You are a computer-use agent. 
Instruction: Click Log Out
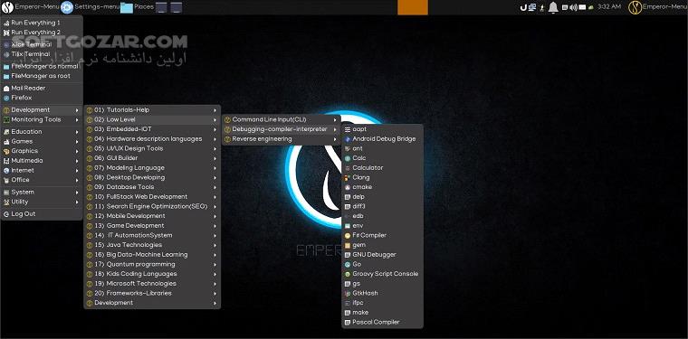[42, 214]
